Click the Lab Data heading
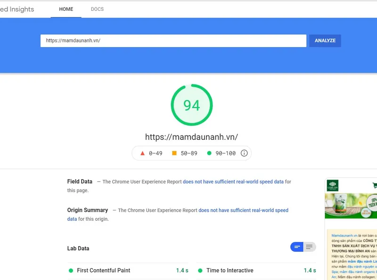 tap(78, 248)
